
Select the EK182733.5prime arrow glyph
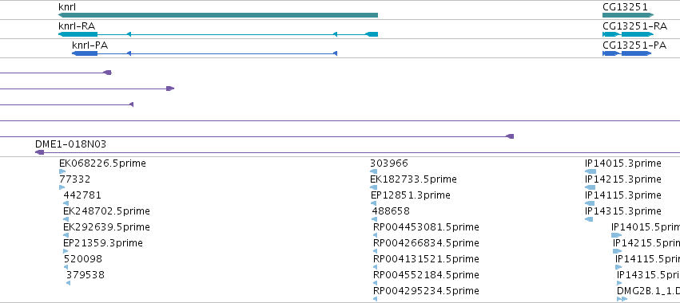tap(373, 187)
